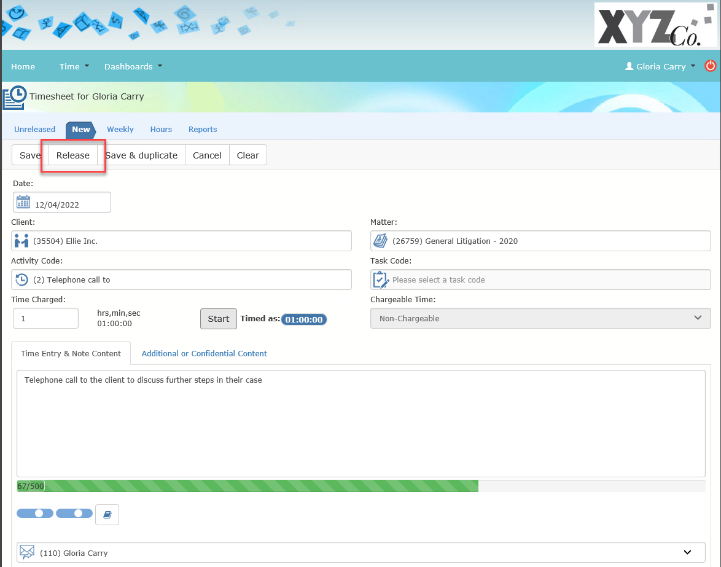The width and height of the screenshot is (721, 567).
Task: Open the Chargeable Time dropdown
Action: 540,318
